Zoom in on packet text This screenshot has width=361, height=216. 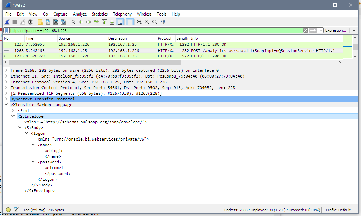[139, 22]
